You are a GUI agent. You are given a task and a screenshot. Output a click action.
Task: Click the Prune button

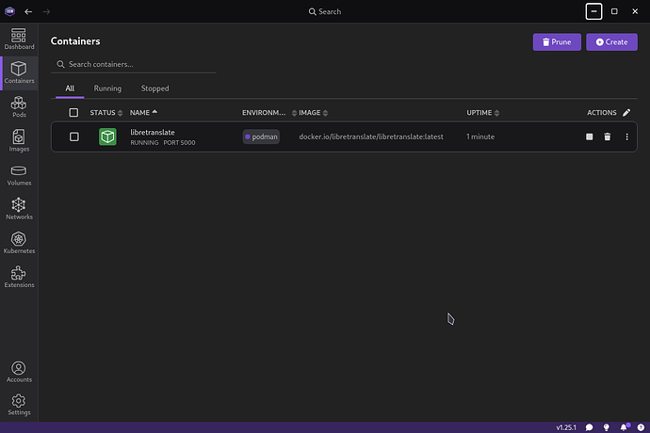(x=556, y=41)
